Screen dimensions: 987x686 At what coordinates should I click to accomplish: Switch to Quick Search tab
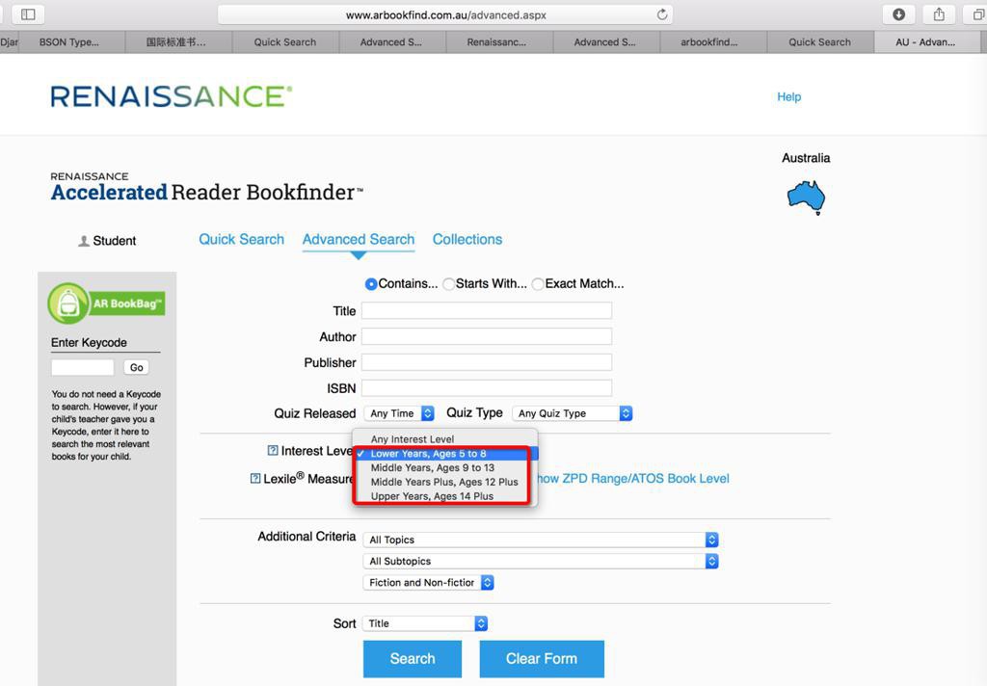pyautogui.click(x=241, y=239)
